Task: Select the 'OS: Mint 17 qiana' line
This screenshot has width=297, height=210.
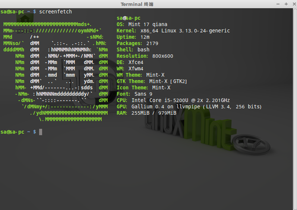Action: point(142,25)
